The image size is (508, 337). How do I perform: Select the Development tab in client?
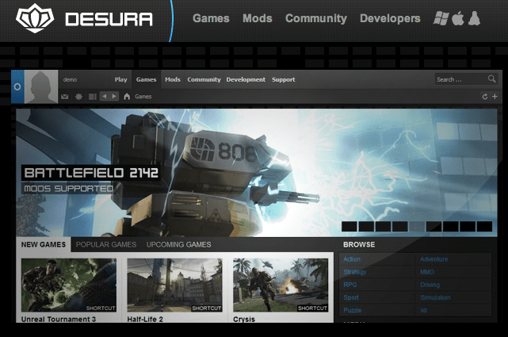(246, 79)
